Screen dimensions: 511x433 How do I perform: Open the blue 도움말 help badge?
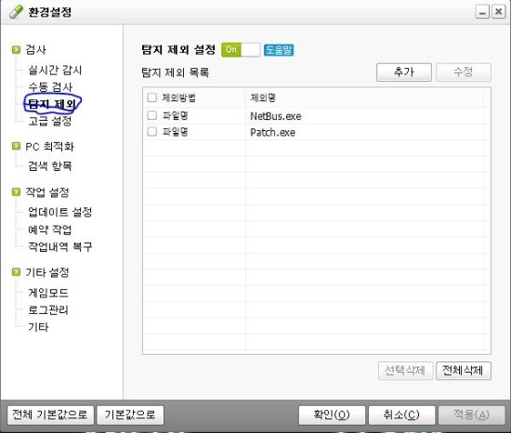click(279, 50)
